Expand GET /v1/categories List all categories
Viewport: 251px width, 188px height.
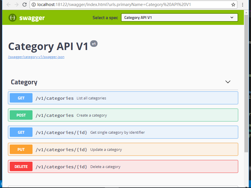pos(123,98)
